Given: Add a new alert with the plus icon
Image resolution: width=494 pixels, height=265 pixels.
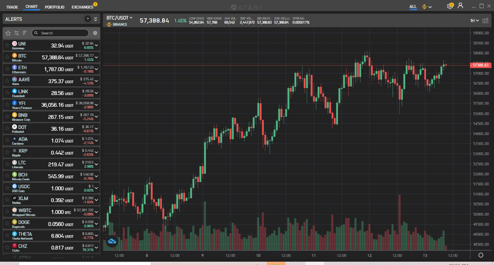Looking at the screenshot, I should pyautogui.click(x=88, y=19).
